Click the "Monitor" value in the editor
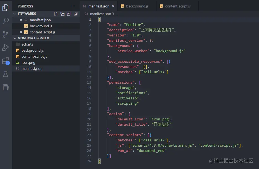This screenshot has width=259, height=169. [134, 25]
